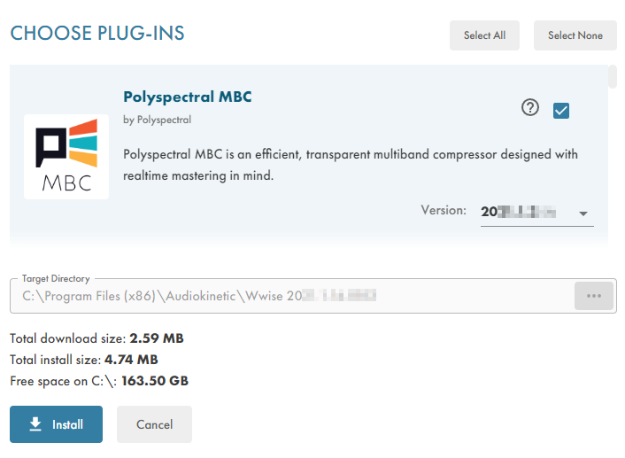Click the download arrow icon on Install
The image size is (625, 458).
pos(35,424)
